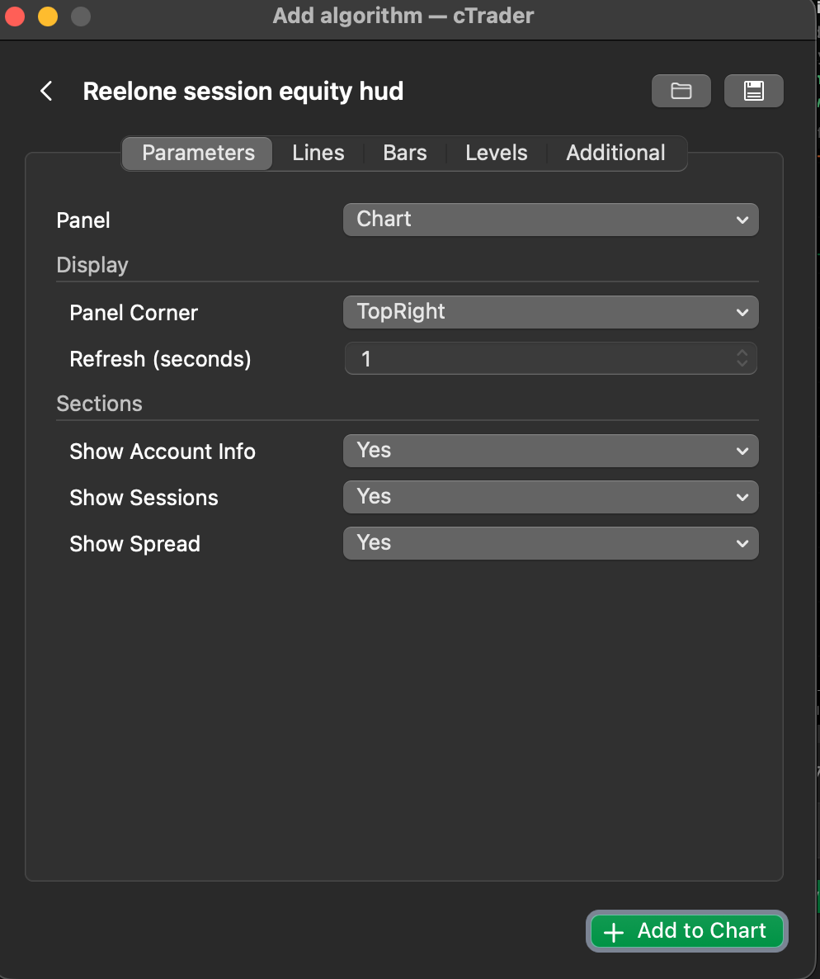The width and height of the screenshot is (820, 979).
Task: Click the yellow minimize window button
Action: 47,16
